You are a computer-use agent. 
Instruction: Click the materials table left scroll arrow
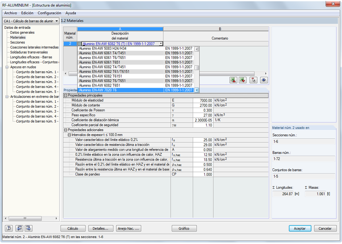click(x=66, y=74)
